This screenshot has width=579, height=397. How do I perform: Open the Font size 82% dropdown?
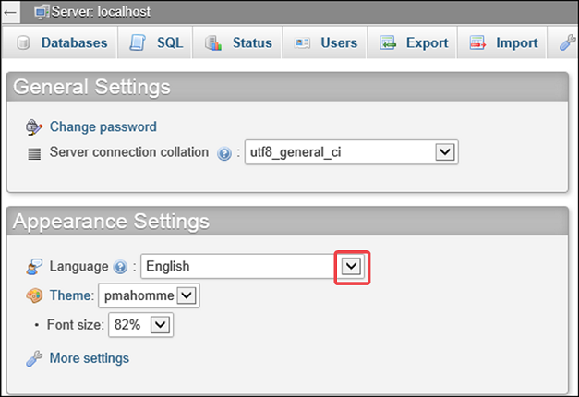click(161, 325)
